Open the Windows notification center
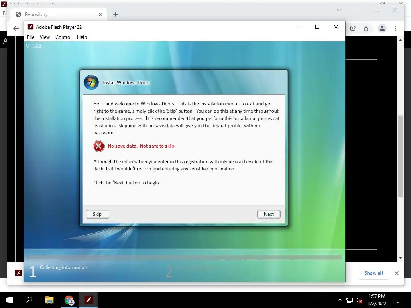The height and width of the screenshot is (308, 411). [398, 300]
